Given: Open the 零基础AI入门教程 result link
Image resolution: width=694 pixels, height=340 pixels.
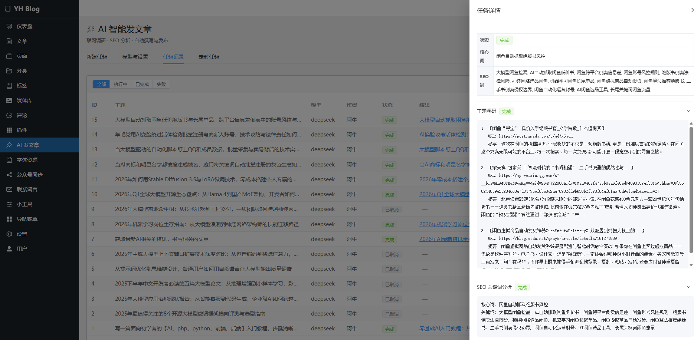Looking at the screenshot, I should point(444,329).
